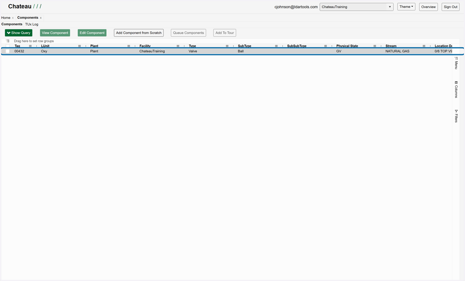The height and width of the screenshot is (281, 465).
Task: Click the Queue Components button
Action: (188, 33)
